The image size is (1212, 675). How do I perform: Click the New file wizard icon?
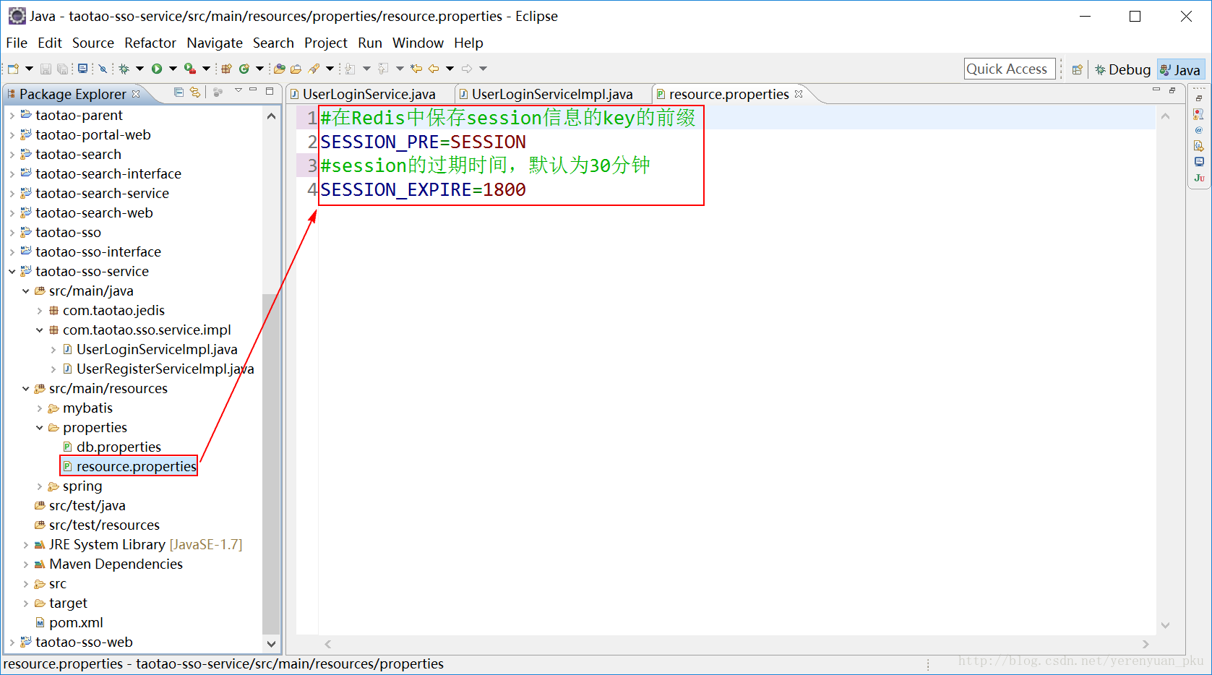[x=13, y=69]
